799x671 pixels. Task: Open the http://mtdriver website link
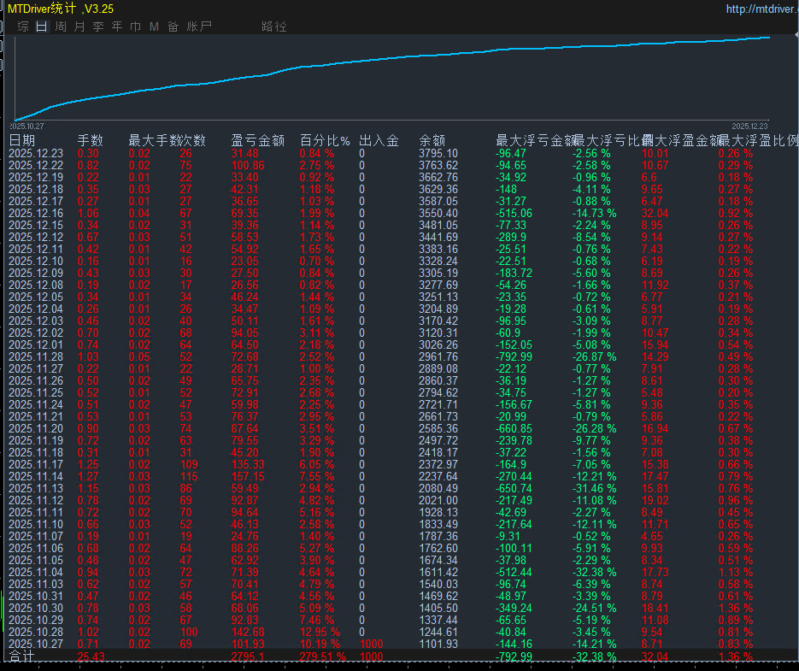(761, 9)
